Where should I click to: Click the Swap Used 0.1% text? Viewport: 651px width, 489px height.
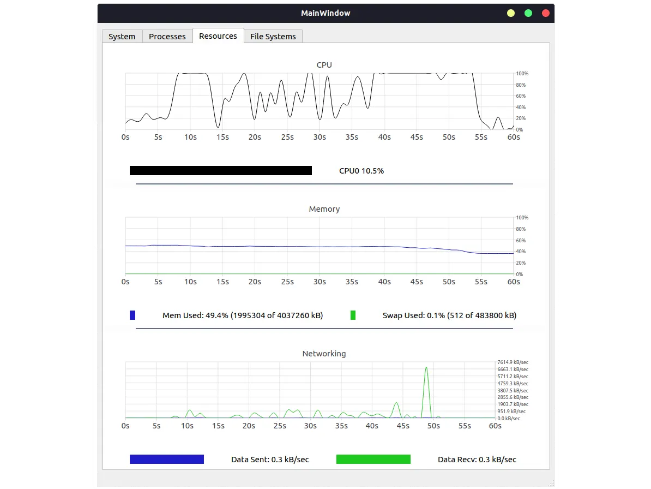(449, 315)
